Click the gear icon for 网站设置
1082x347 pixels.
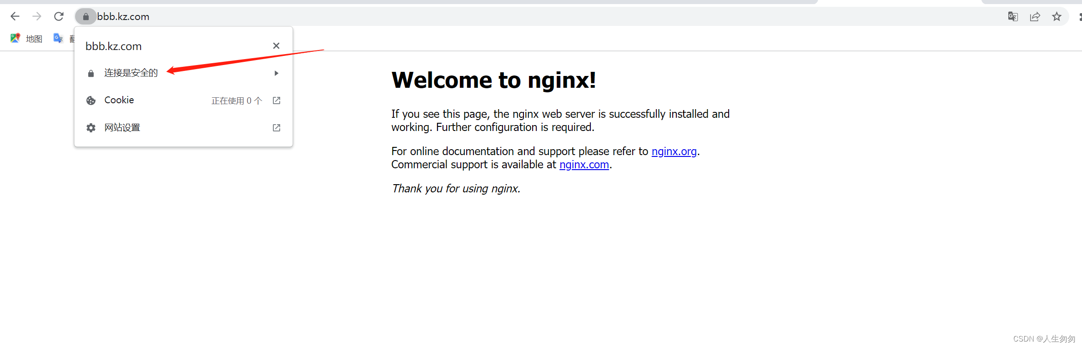(x=91, y=128)
